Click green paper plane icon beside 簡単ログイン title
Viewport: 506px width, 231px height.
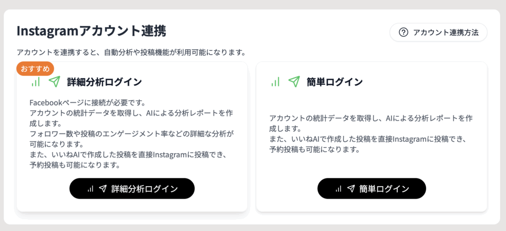pos(294,82)
